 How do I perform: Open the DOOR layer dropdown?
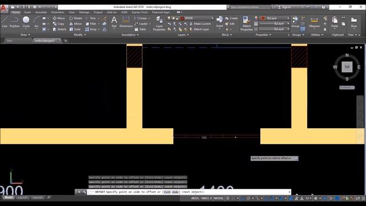[212, 18]
